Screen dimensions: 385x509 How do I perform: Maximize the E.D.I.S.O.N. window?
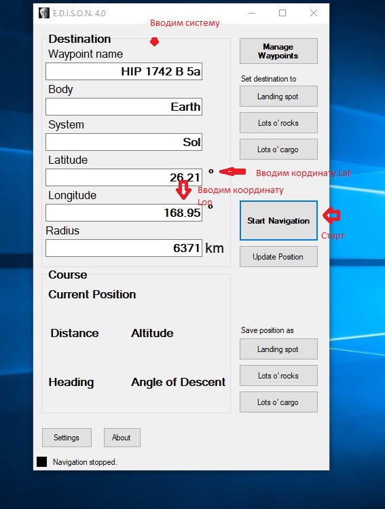click(282, 13)
